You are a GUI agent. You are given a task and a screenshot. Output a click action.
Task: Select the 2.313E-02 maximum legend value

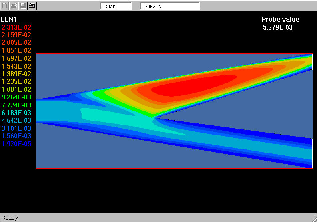pos(16,27)
